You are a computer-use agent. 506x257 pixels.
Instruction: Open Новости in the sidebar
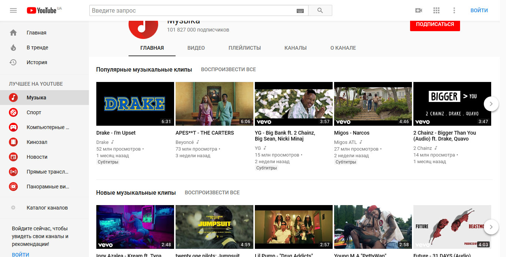coord(44,157)
